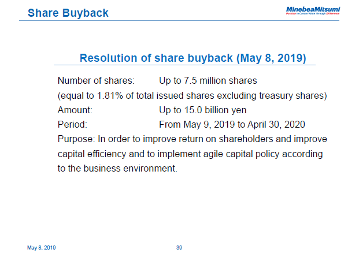Select the 'Share Buyback' slide title
Image resolution: width=359 pixels, height=253 pixels.
[x=68, y=13]
